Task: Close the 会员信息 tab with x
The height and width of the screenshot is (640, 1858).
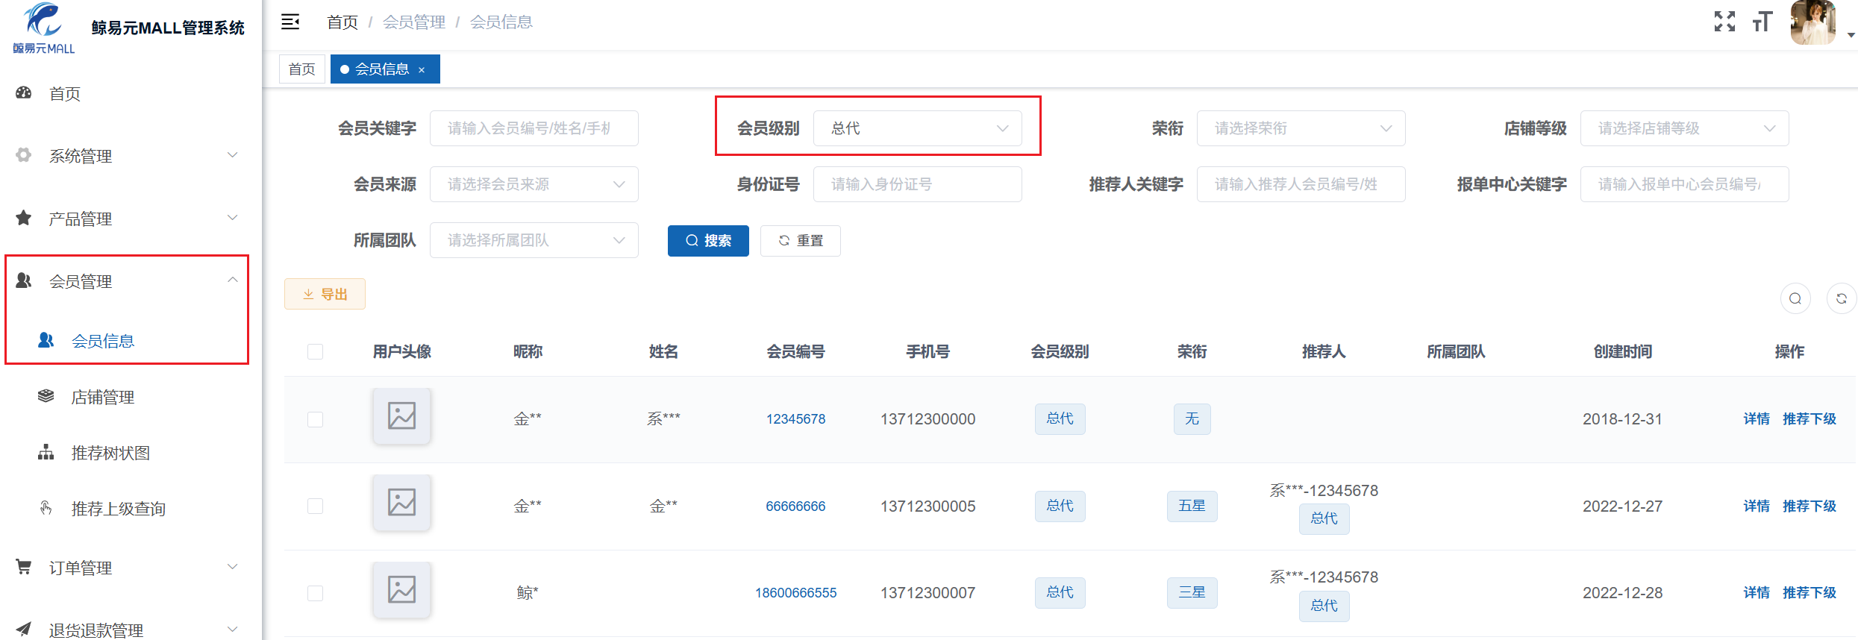Action: tap(422, 70)
